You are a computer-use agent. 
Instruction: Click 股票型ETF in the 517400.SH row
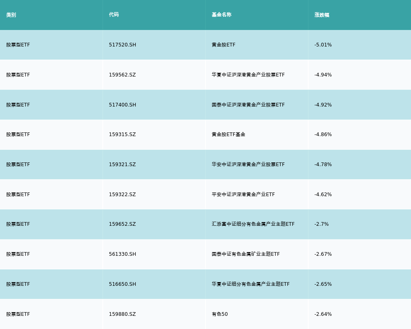(18, 105)
